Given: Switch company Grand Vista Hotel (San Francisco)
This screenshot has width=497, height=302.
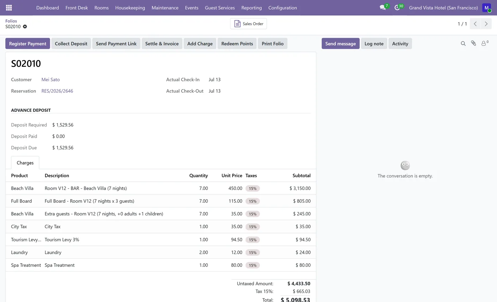Looking at the screenshot, I should (x=443, y=7).
